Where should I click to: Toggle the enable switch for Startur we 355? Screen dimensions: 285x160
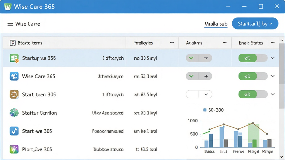pyautogui.click(x=253, y=58)
